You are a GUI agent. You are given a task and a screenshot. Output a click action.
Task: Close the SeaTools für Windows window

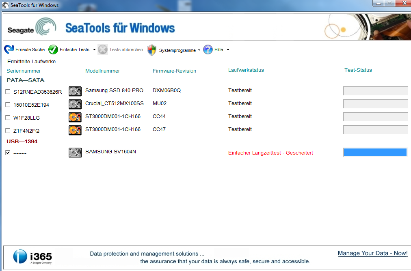(405, 3)
